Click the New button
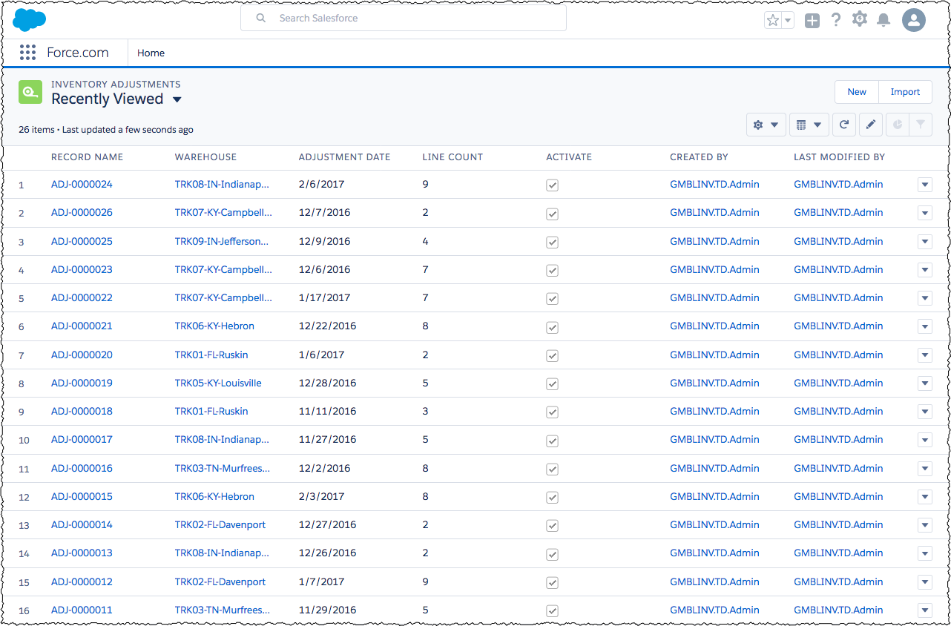Viewport: 951px width, 626px height. pos(857,92)
